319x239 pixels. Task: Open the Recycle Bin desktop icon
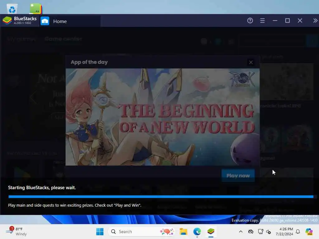click(x=12, y=9)
